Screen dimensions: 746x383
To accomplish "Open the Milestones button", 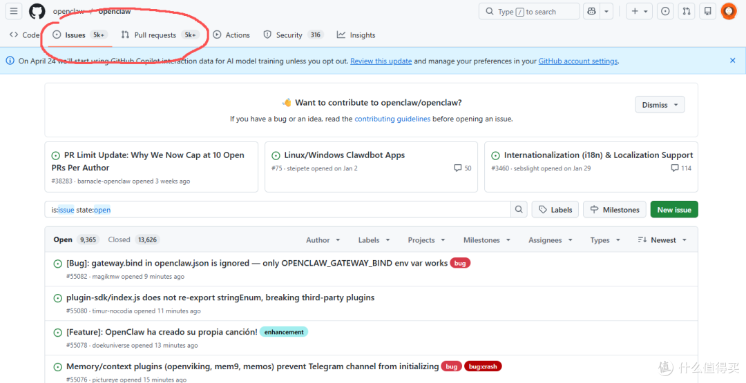I will pyautogui.click(x=615, y=210).
